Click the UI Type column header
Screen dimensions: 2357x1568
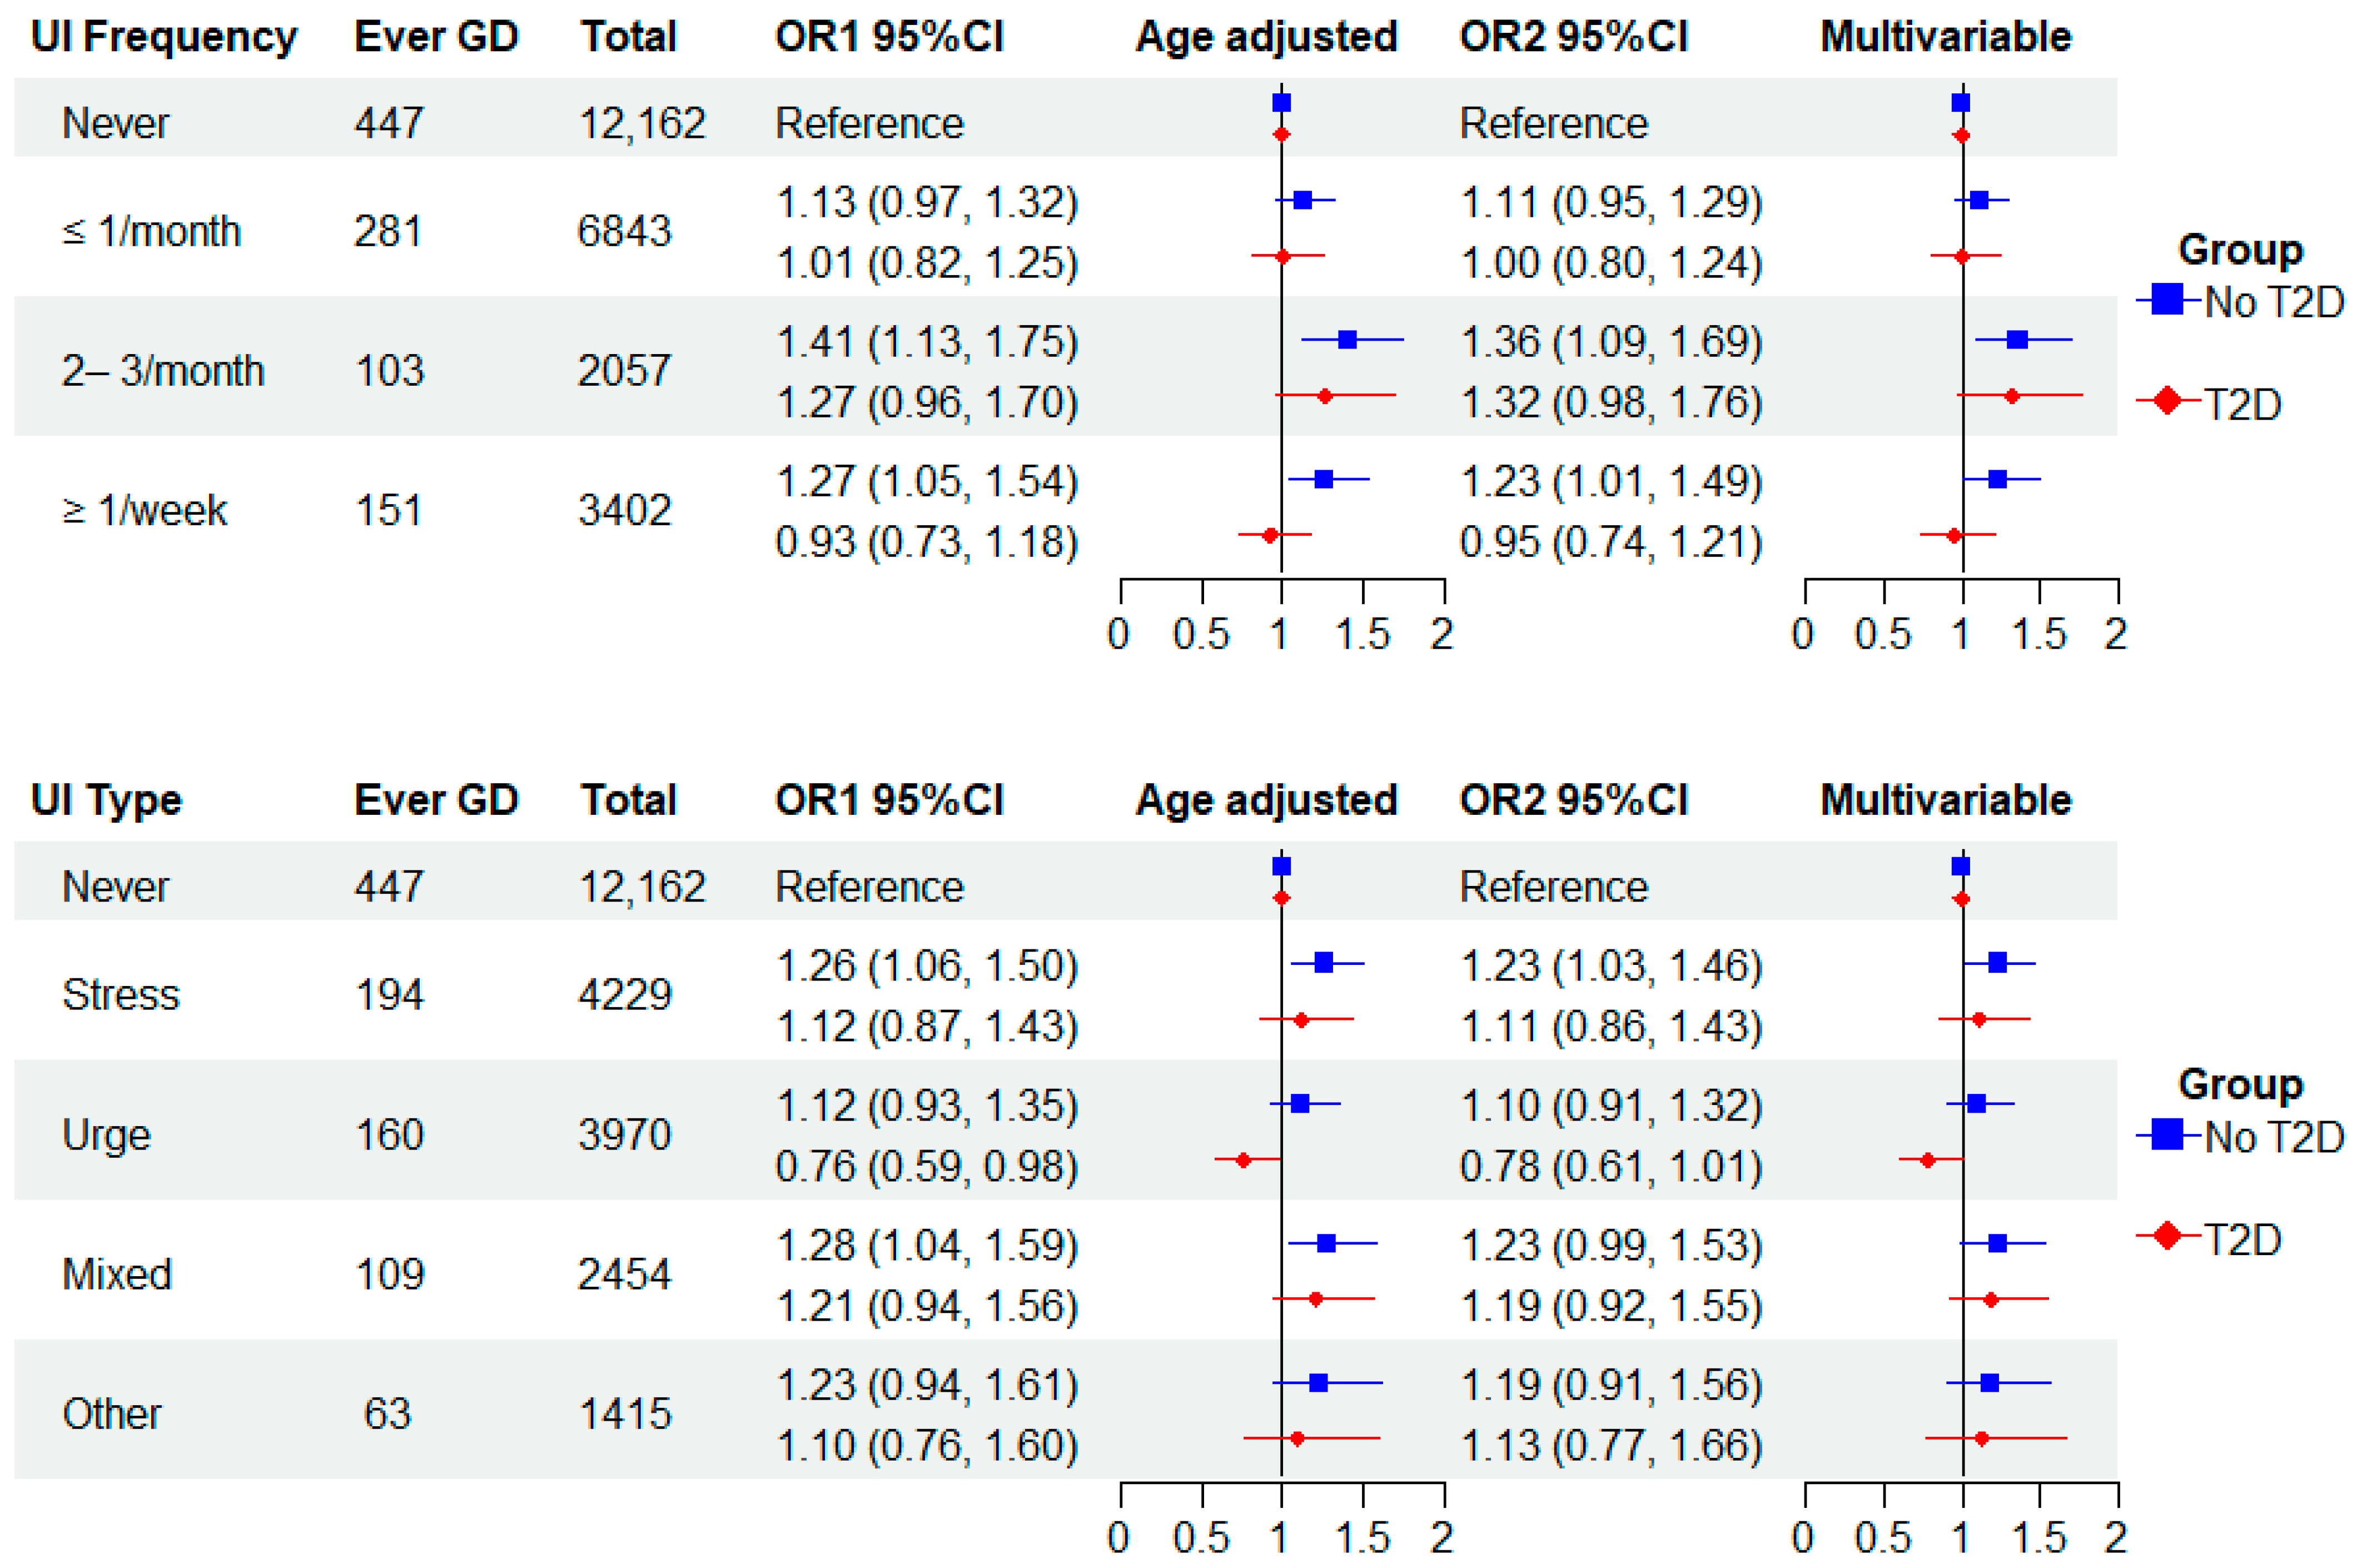[x=106, y=800]
